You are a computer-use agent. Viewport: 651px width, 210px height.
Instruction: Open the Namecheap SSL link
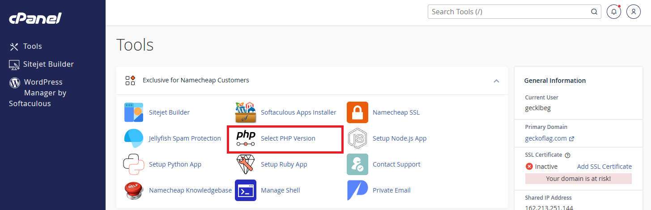396,112
